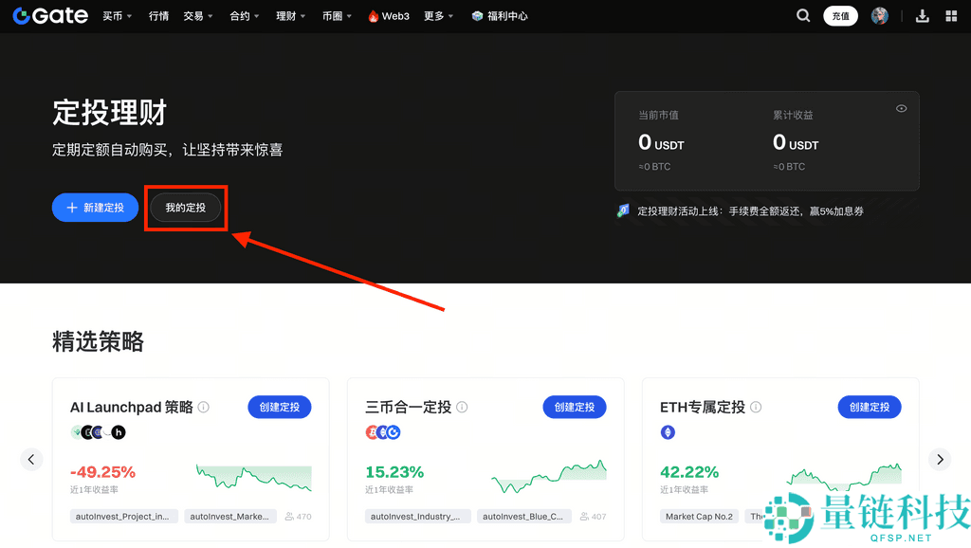
Task: Toggle balance visibility with the eye icon
Action: (901, 108)
